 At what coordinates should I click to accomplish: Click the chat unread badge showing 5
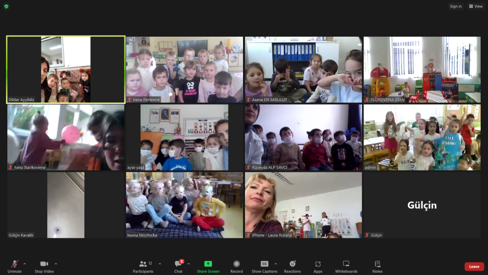click(182, 261)
